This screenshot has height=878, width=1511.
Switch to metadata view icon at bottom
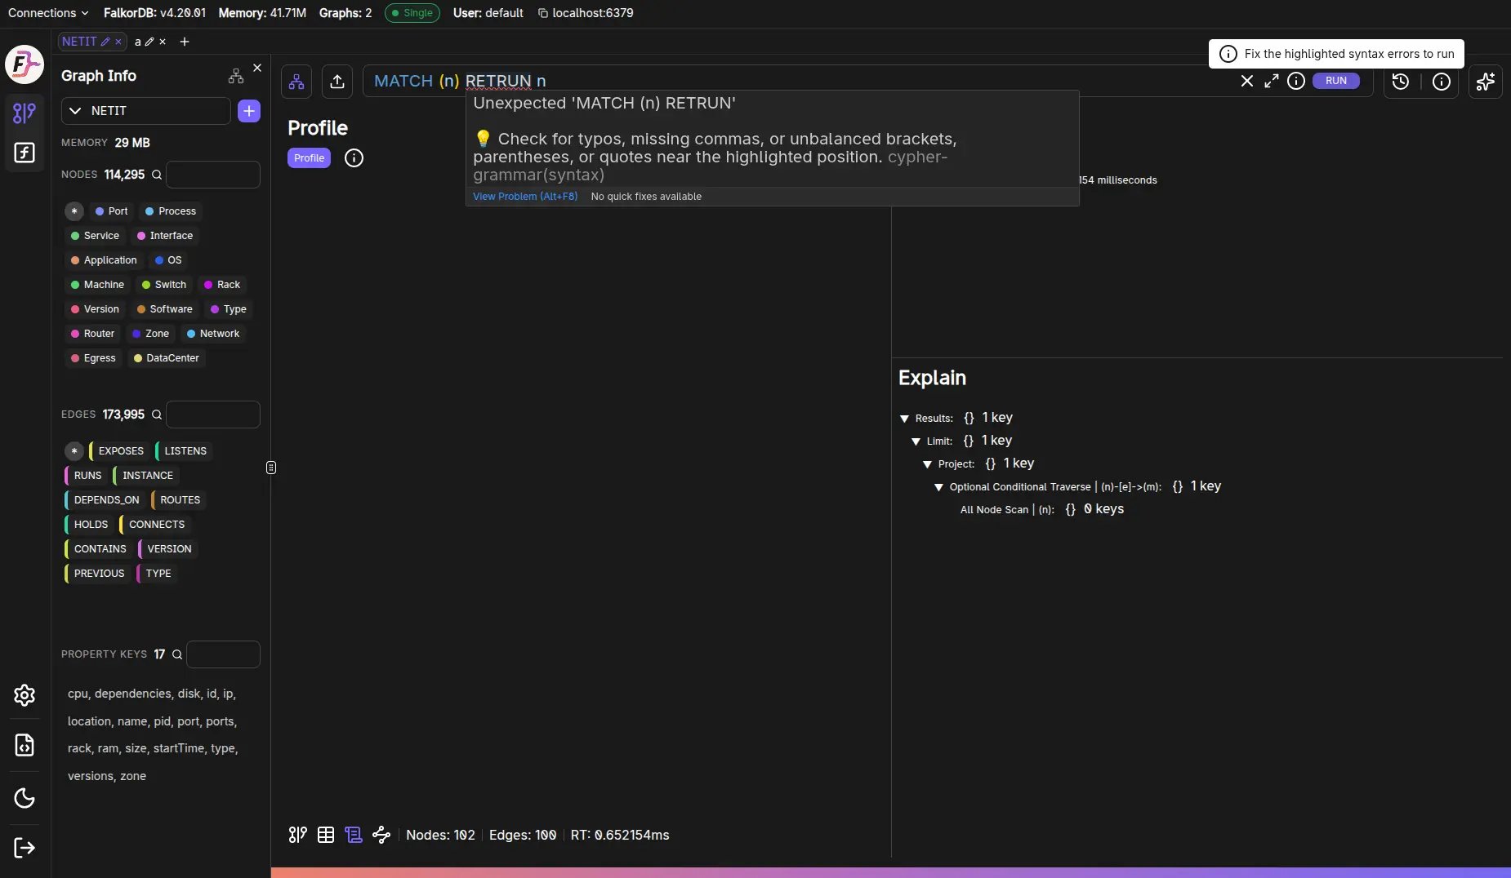click(x=354, y=835)
